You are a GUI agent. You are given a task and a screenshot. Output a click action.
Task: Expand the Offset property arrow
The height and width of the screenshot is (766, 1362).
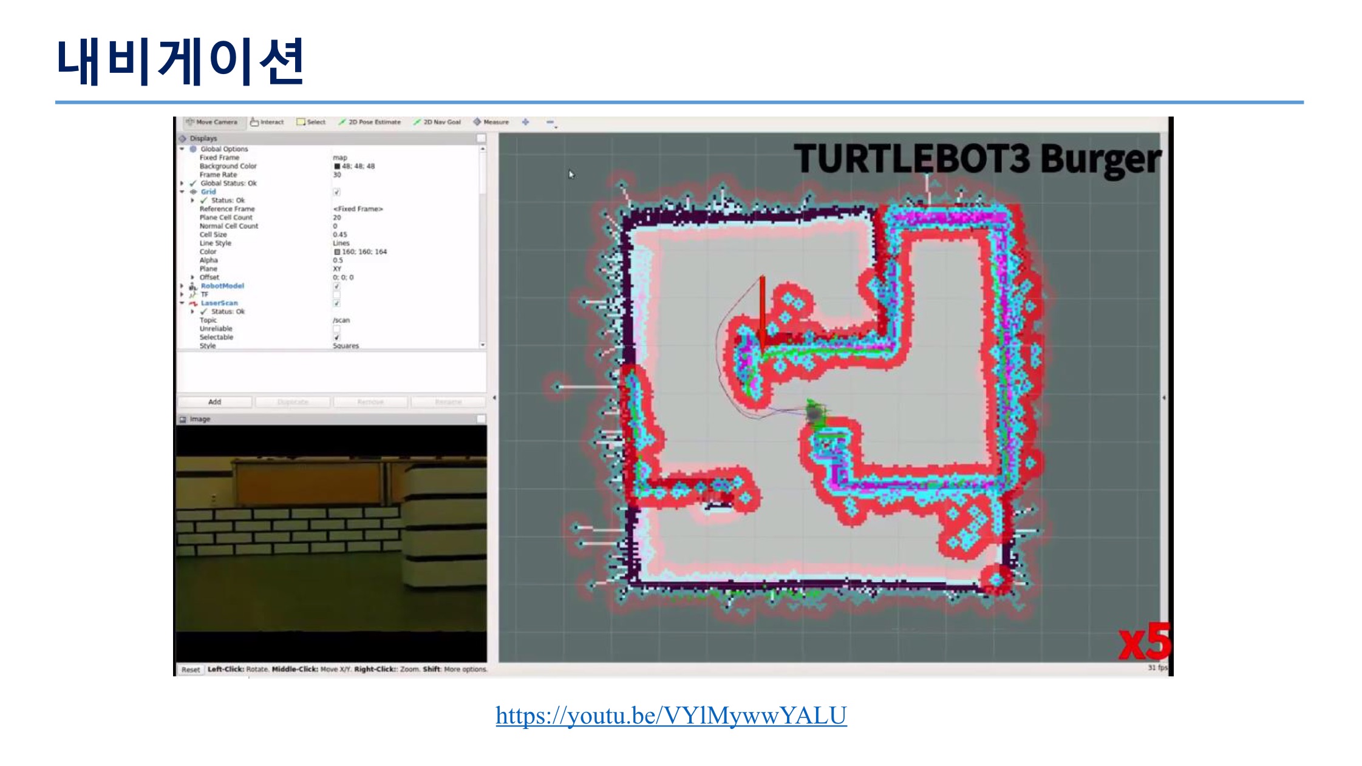(x=192, y=277)
